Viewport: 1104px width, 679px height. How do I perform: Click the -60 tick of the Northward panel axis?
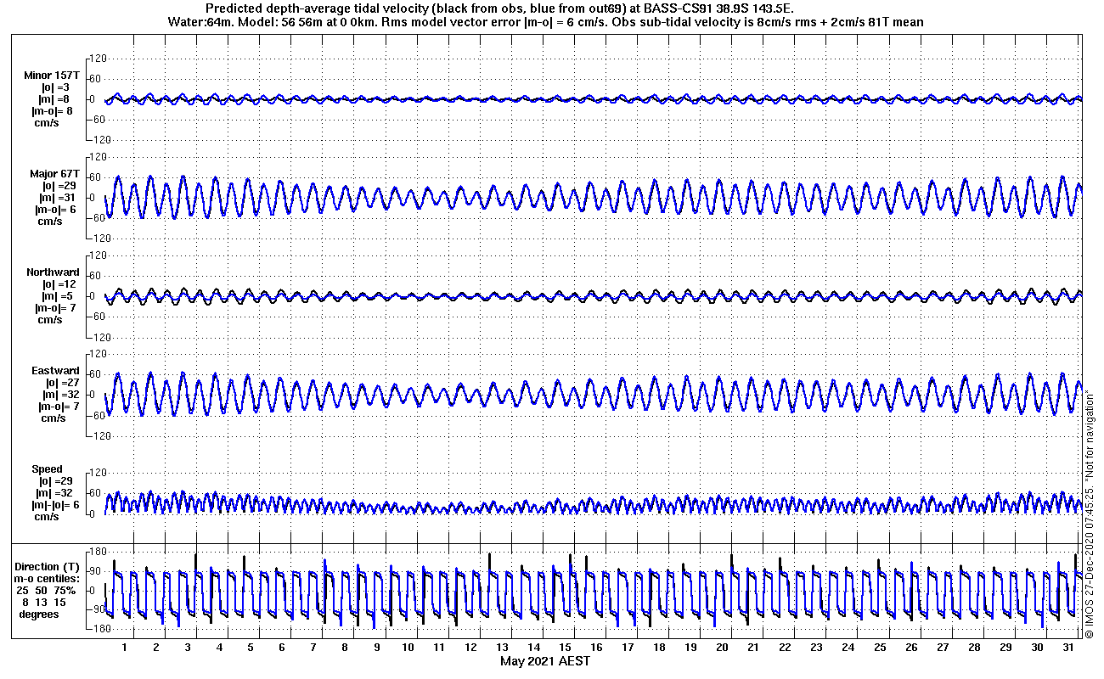pos(96,317)
